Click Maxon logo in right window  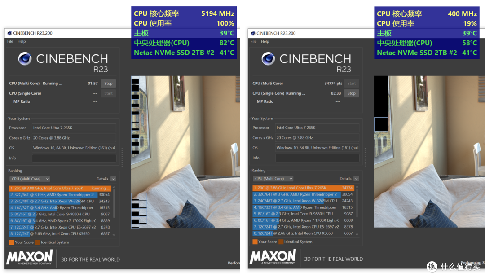[273, 257]
